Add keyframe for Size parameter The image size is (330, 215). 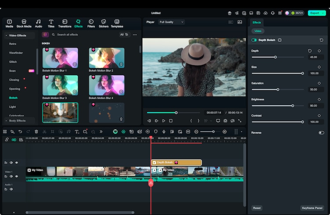[319, 67]
